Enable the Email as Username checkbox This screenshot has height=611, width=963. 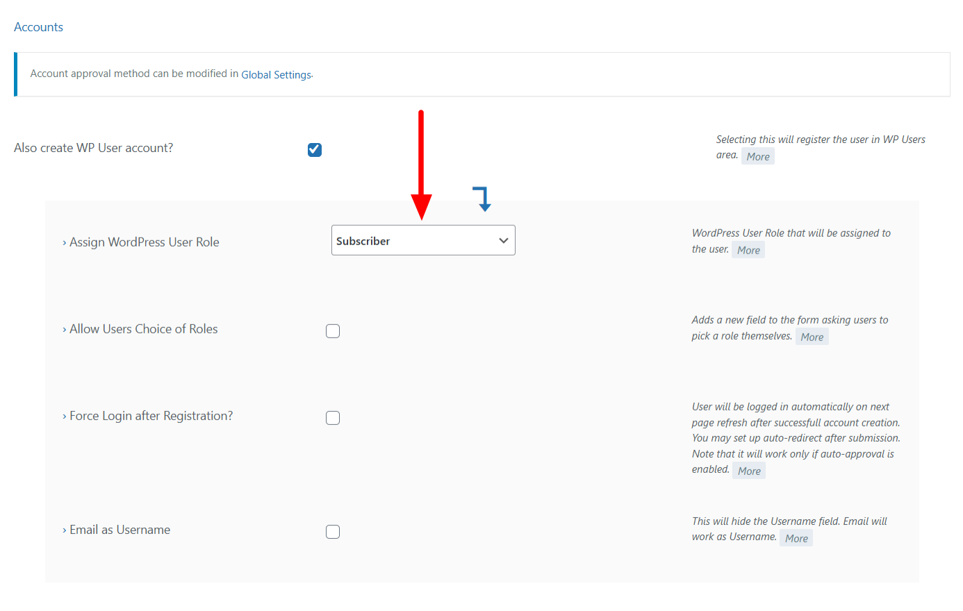click(333, 532)
